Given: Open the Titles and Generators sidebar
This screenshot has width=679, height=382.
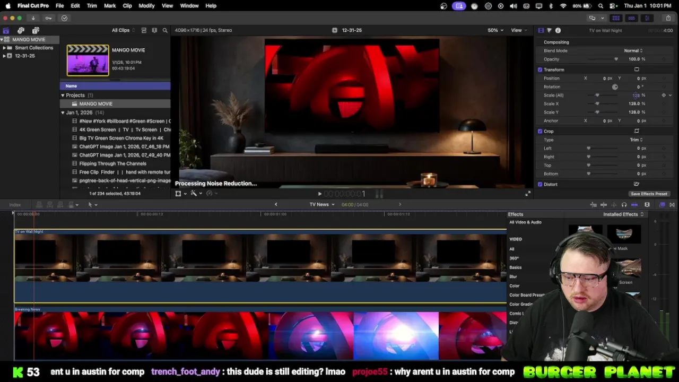Looking at the screenshot, I should (36, 30).
